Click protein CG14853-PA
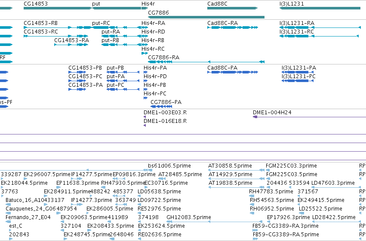 [x=77, y=89]
